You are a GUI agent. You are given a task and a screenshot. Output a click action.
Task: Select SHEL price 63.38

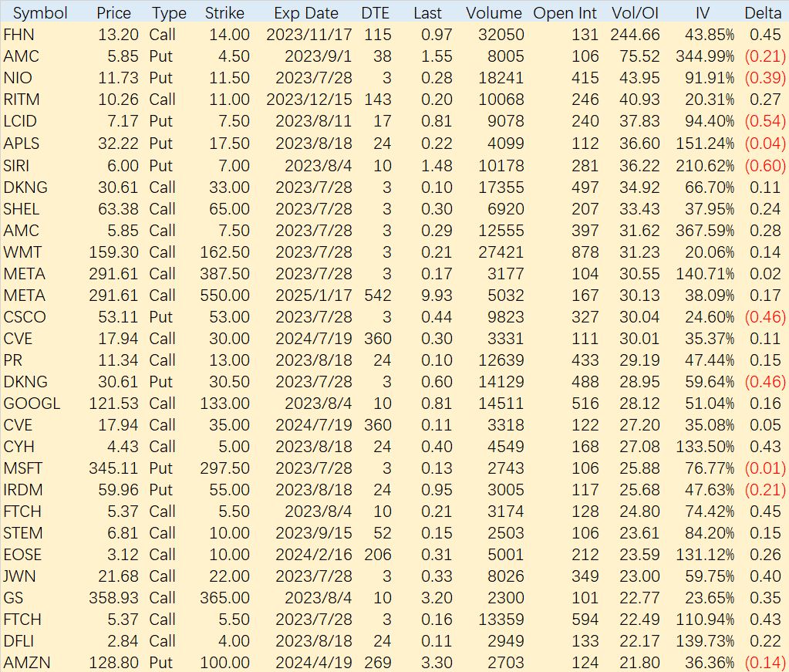[118, 209]
